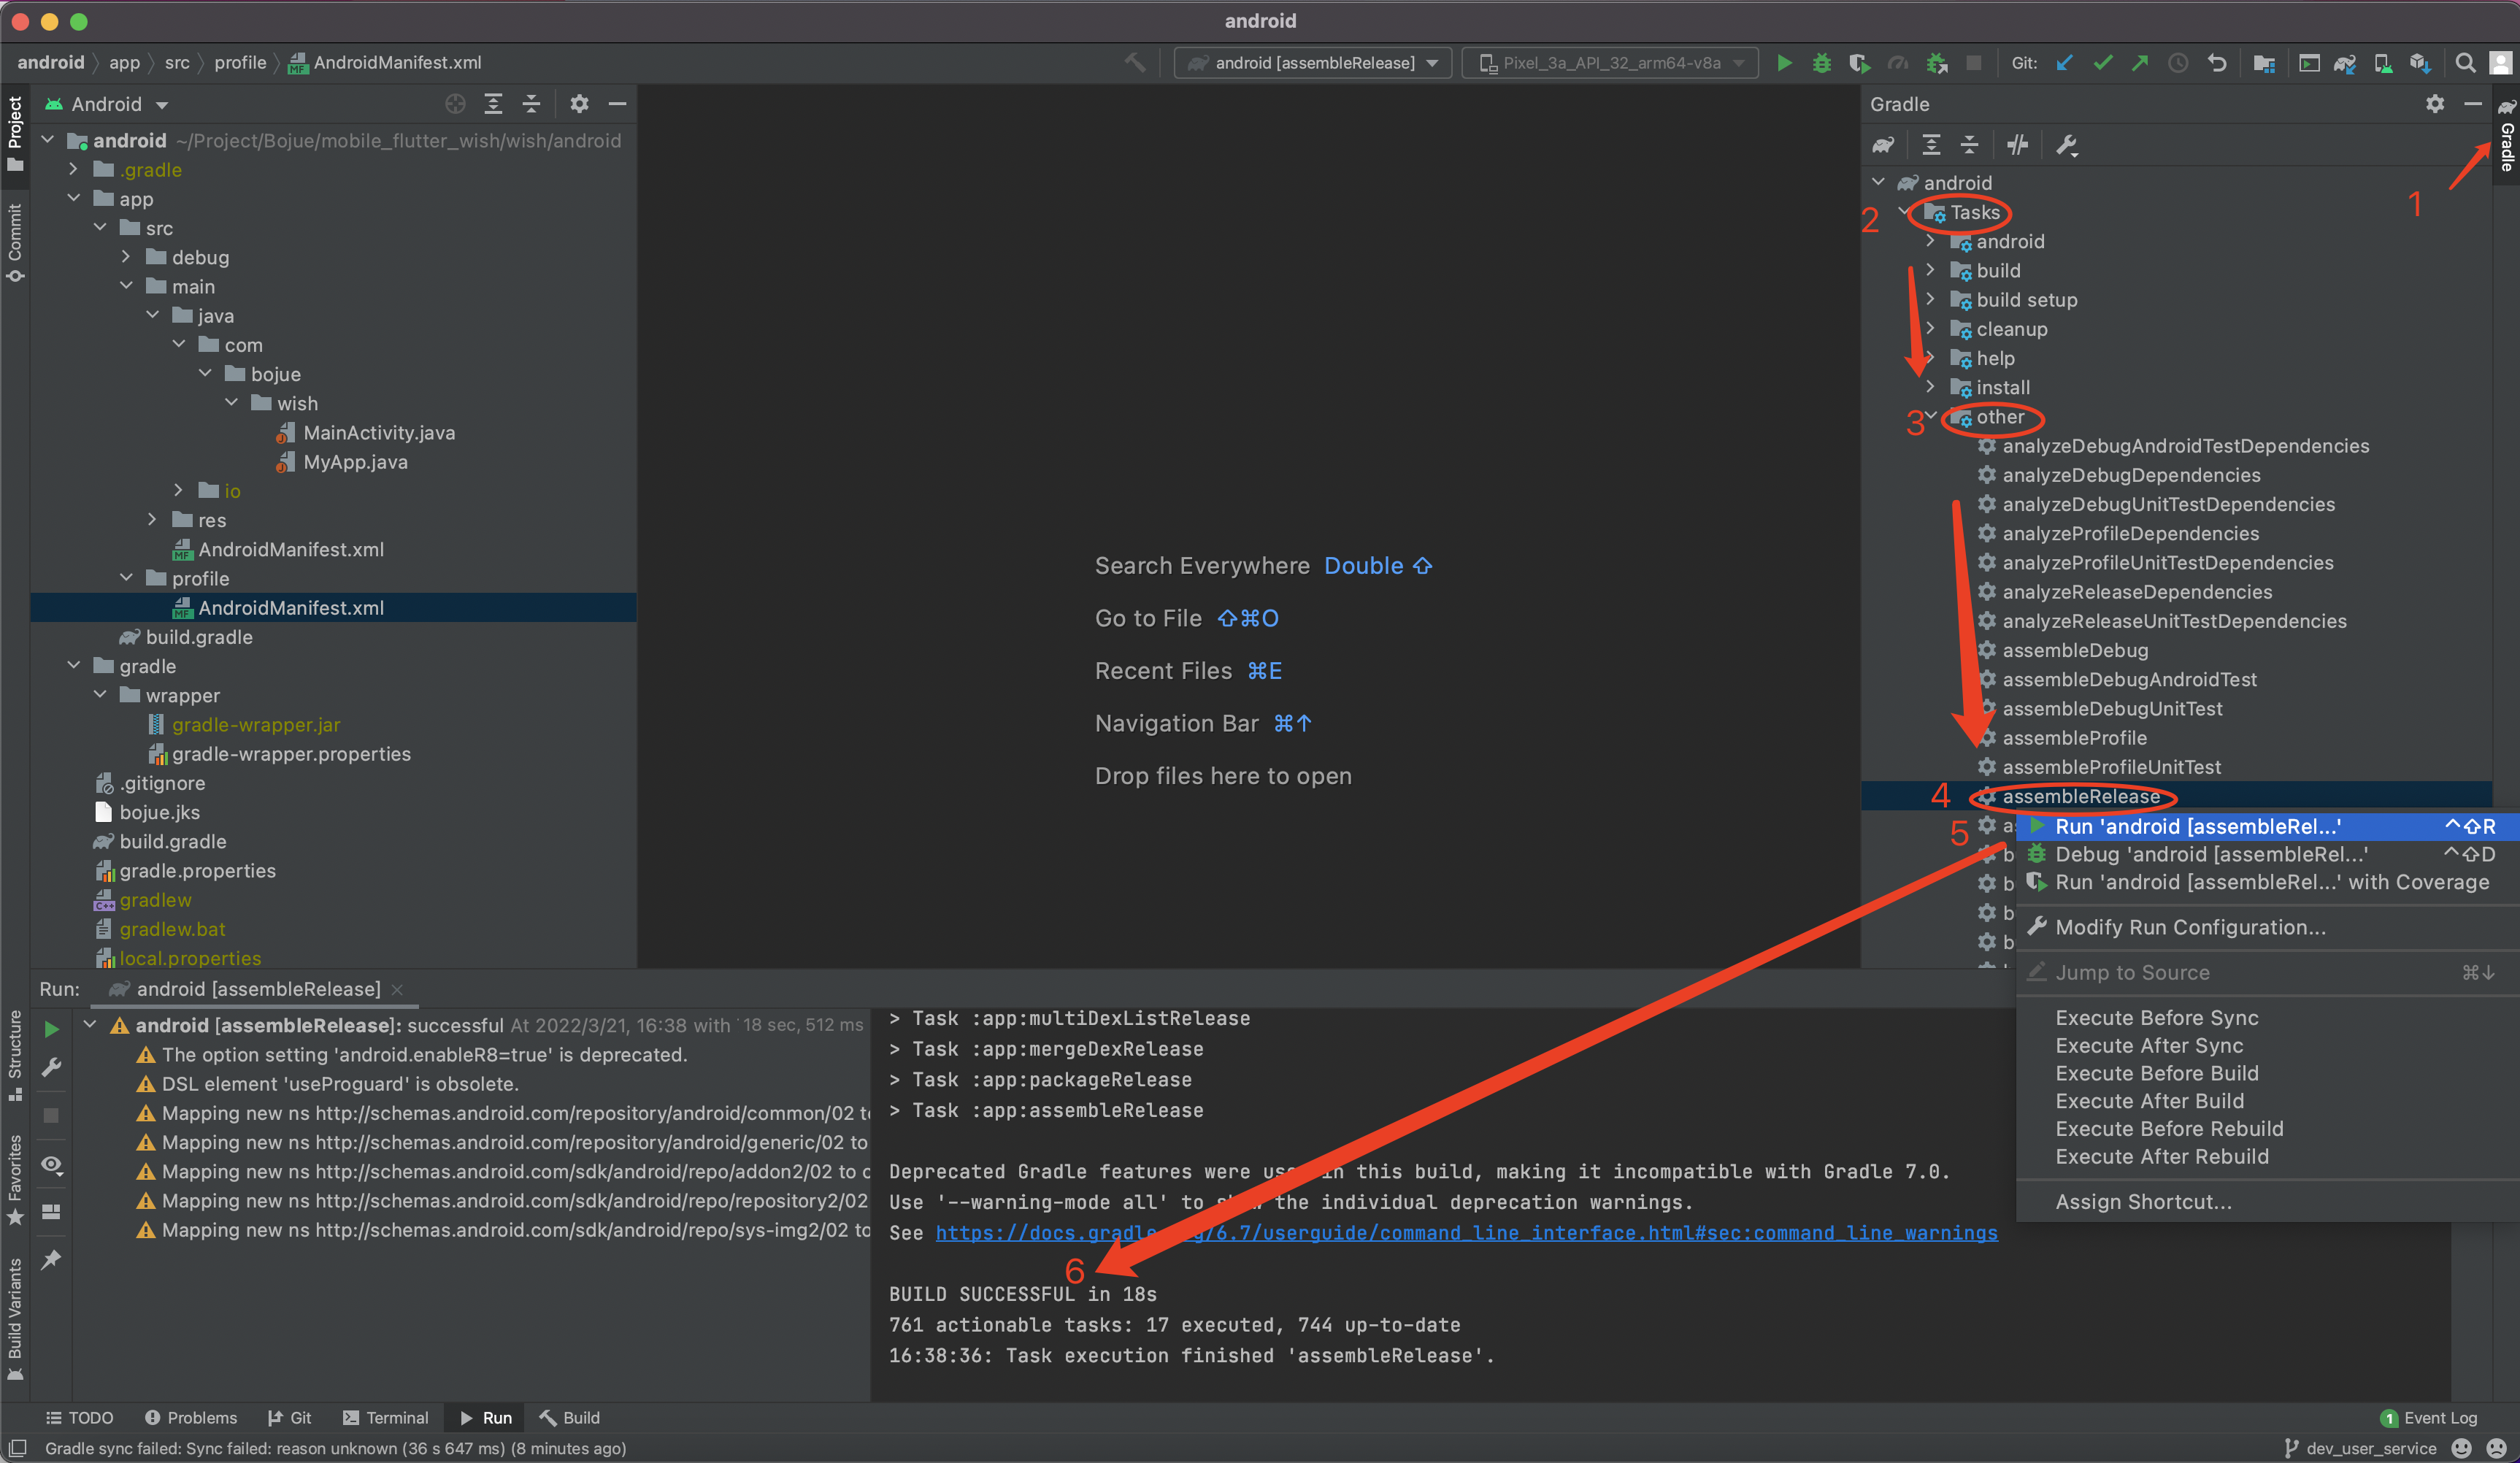This screenshot has width=2520, height=1463.
Task: Open Project panel gear options
Action: pyautogui.click(x=579, y=104)
